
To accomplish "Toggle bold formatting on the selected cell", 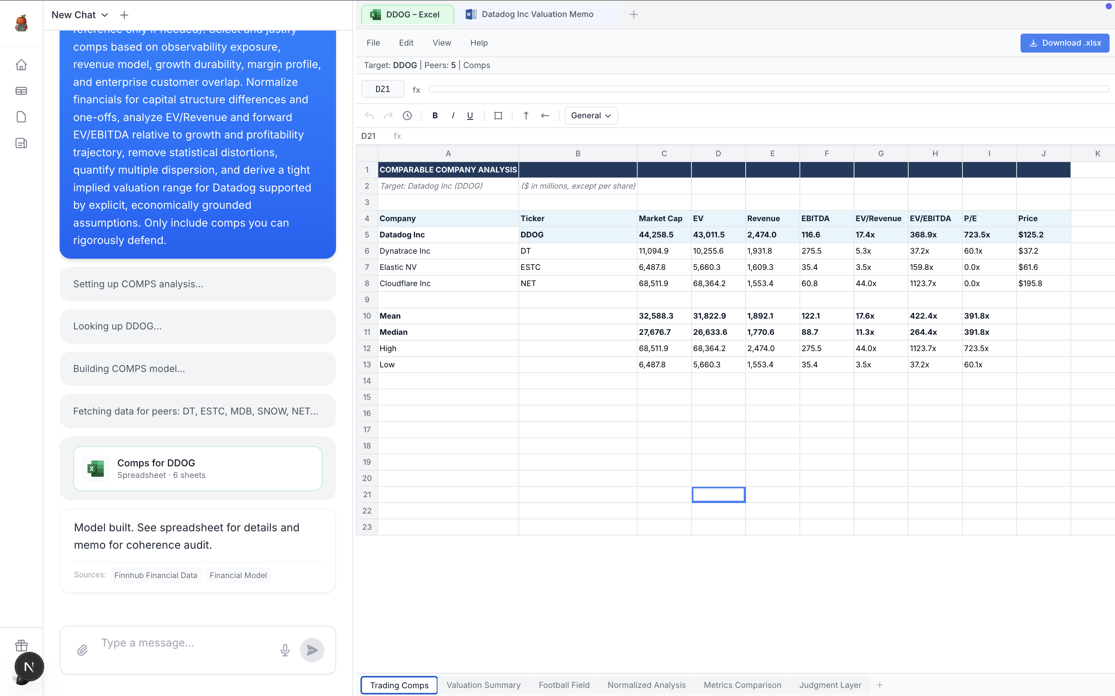I will point(434,116).
